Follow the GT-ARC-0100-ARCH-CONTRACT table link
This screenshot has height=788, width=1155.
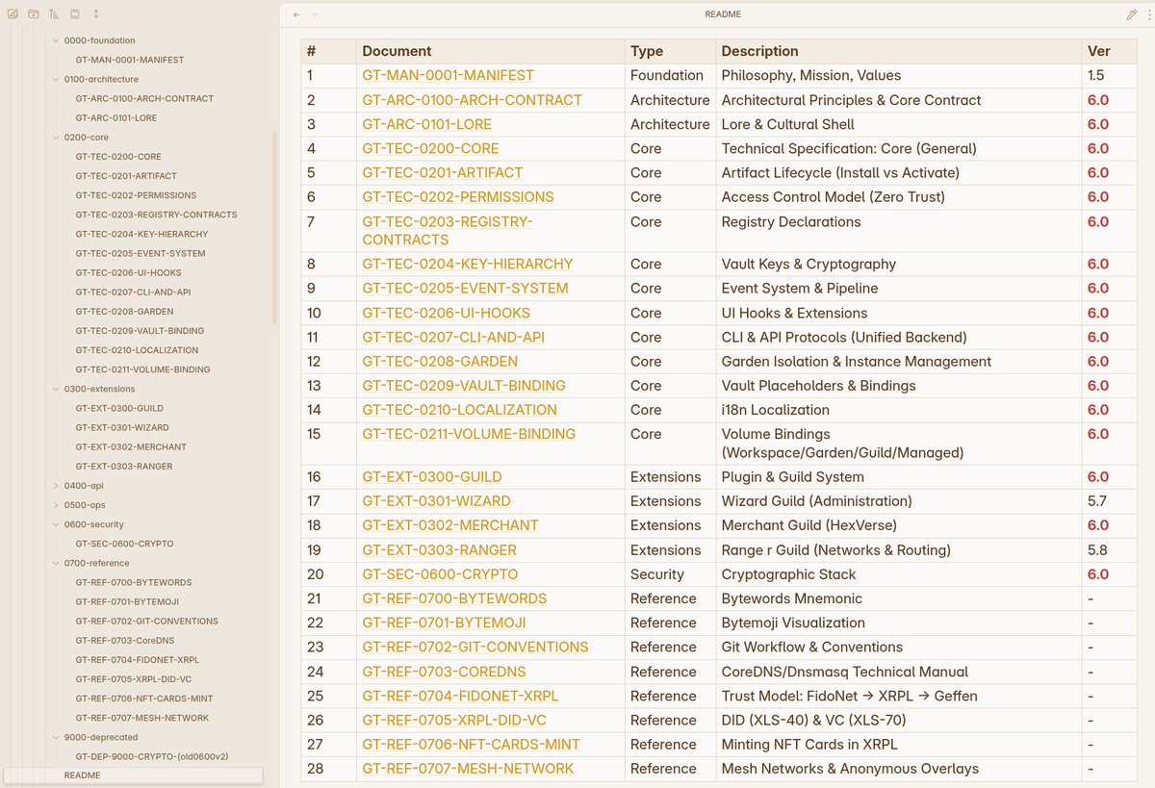click(x=472, y=100)
